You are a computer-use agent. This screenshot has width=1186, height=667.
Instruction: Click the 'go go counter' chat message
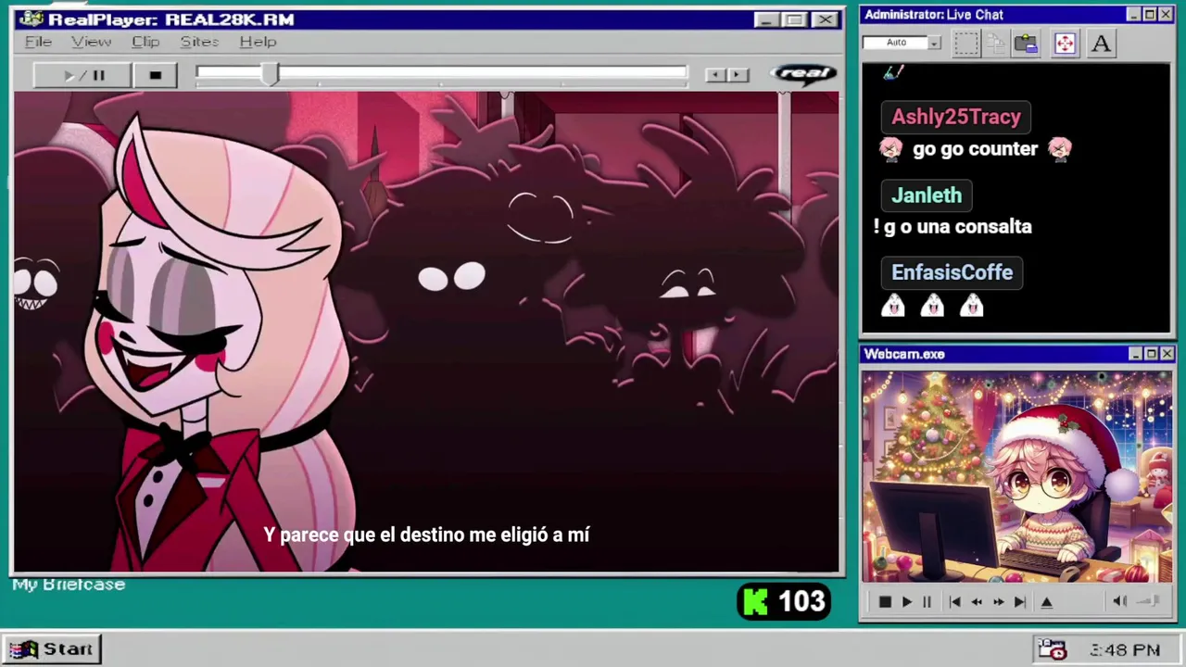pos(975,149)
